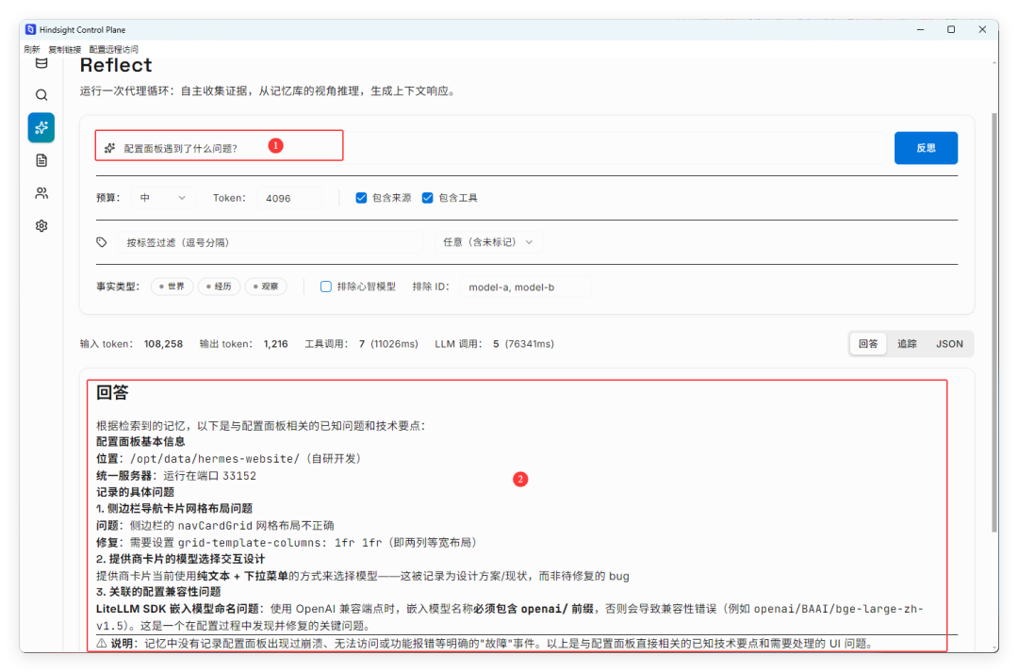Image resolution: width=1018 pixels, height=672 pixels.
Task: Switch to the 回答 tab
Action: pyautogui.click(x=868, y=343)
